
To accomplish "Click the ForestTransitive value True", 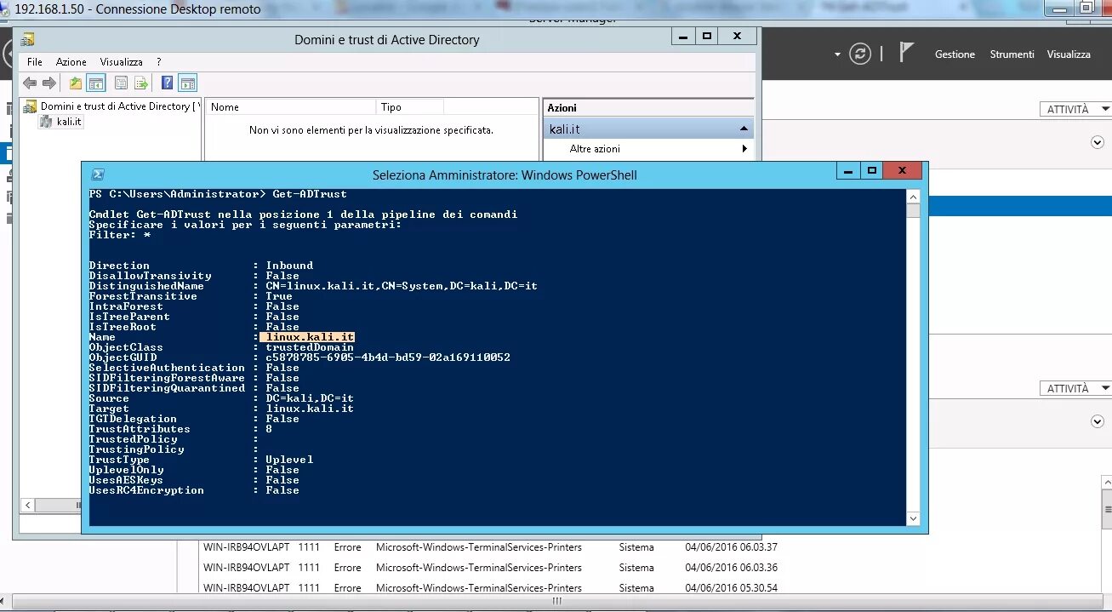I will point(279,296).
